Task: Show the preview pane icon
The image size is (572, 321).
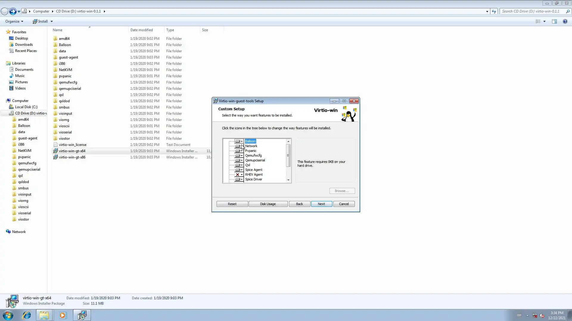Action: [x=554, y=21]
